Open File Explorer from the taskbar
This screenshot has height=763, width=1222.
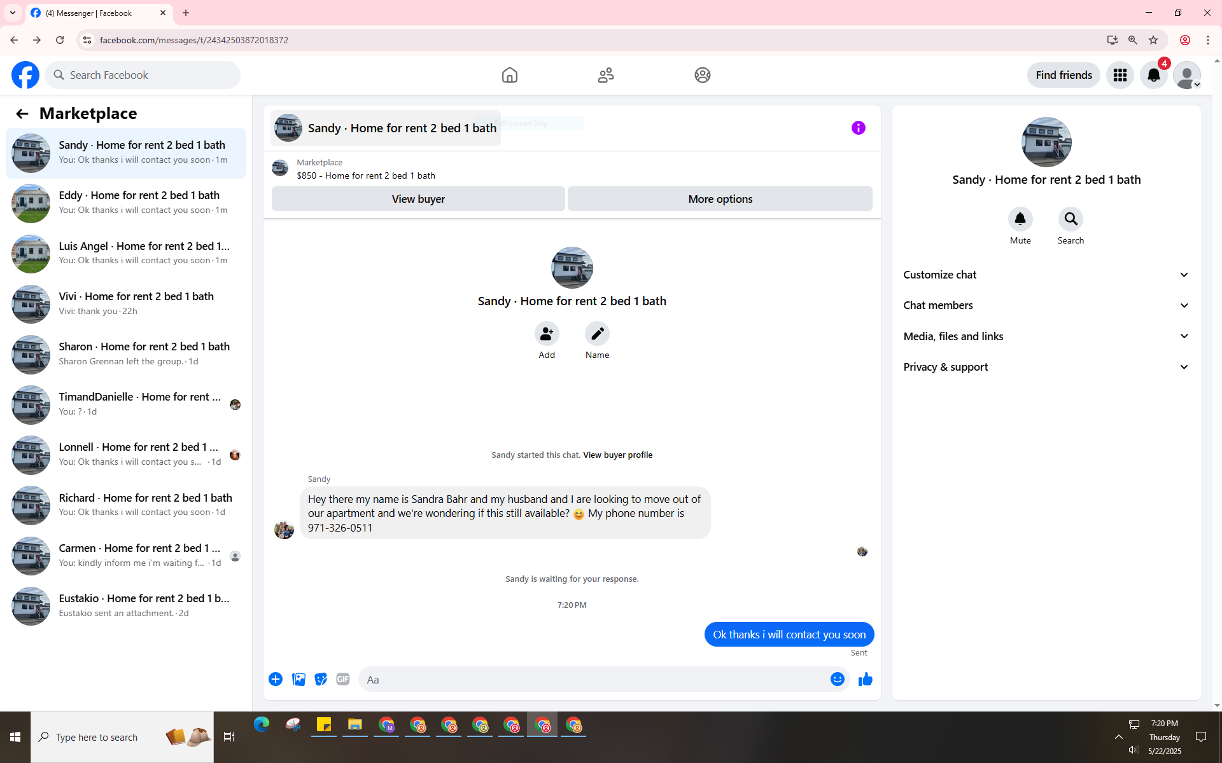click(355, 725)
